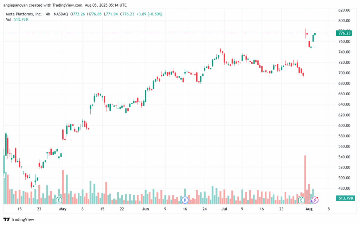Click the purple lightning event icon

[315, 200]
